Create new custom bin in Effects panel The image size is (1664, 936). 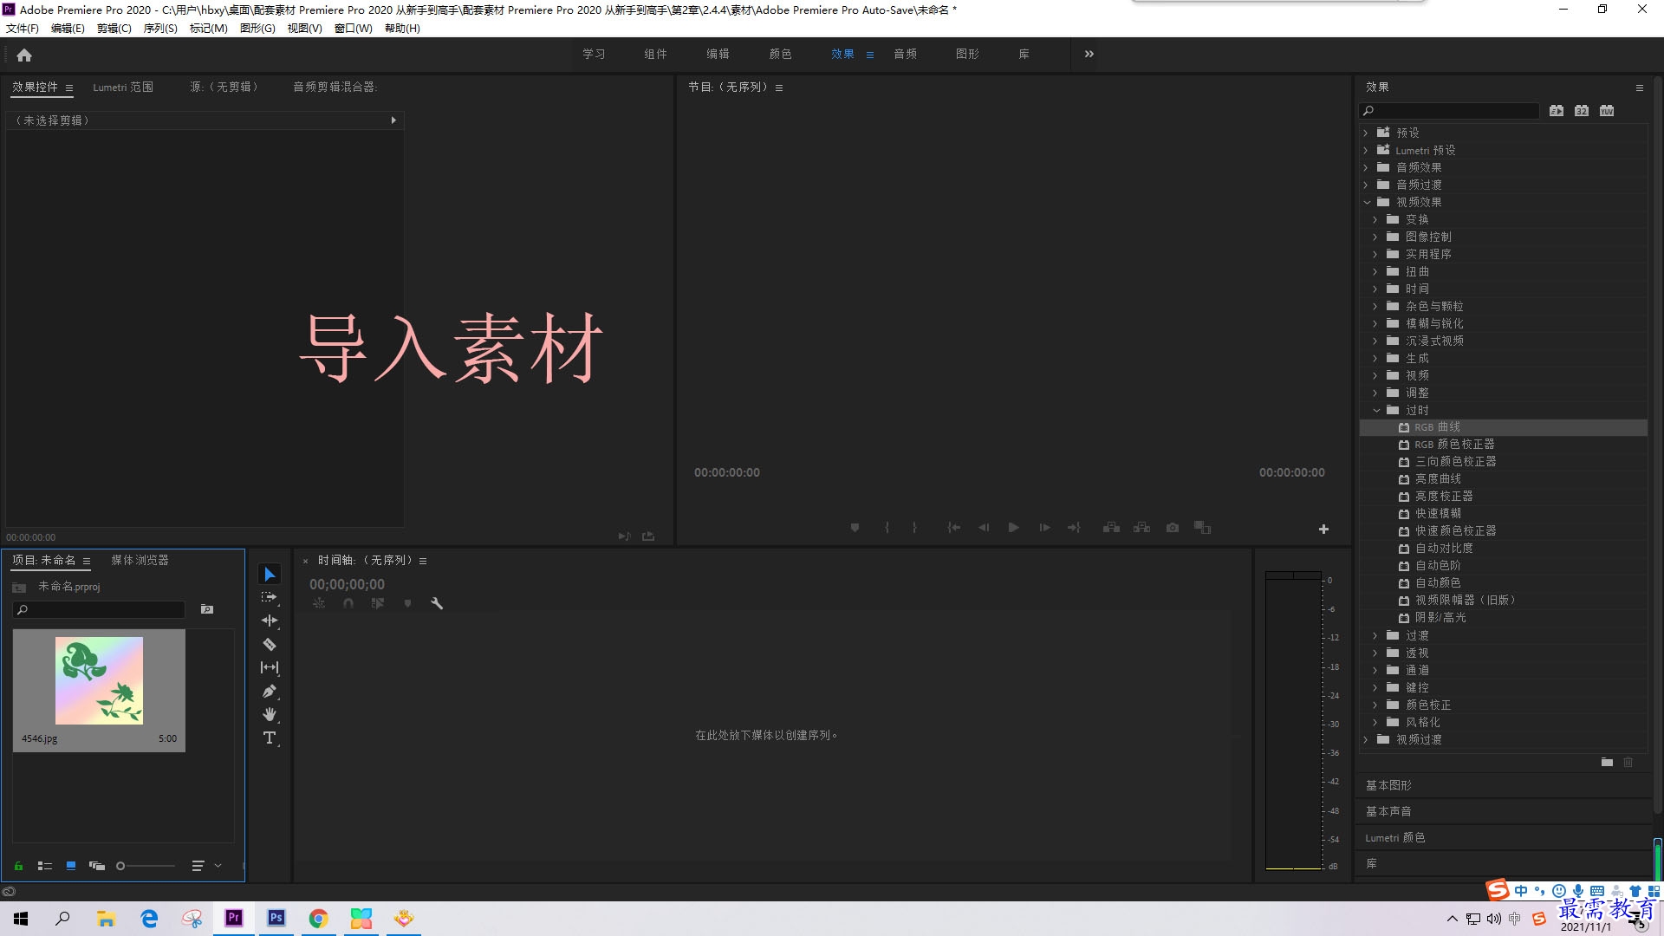[1607, 763]
